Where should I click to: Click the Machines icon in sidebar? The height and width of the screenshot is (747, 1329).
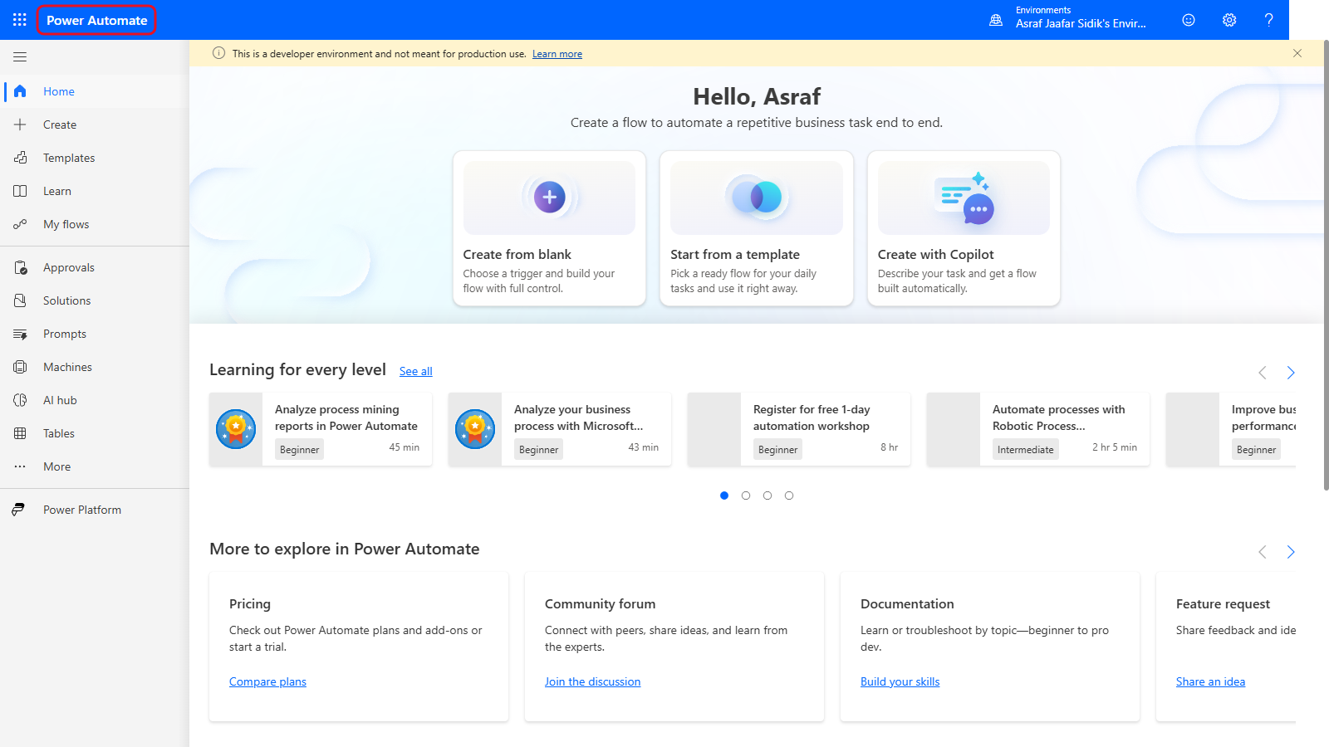tap(20, 367)
